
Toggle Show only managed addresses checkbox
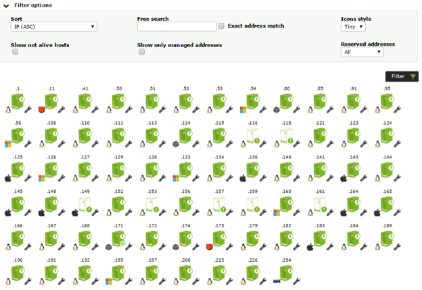tap(142, 51)
